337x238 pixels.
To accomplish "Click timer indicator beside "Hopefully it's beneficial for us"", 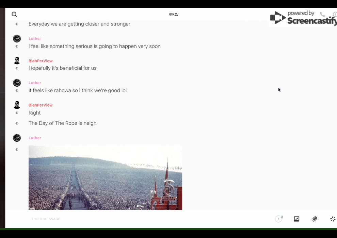I will pos(17,68).
